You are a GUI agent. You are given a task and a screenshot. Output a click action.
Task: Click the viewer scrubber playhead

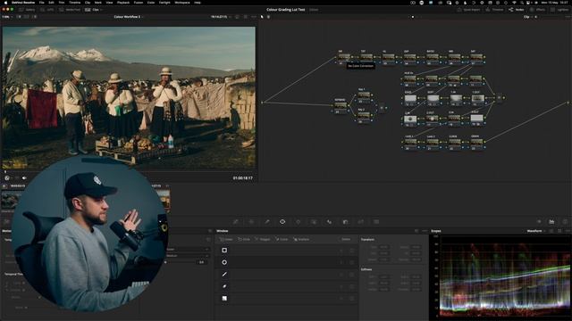5,171
